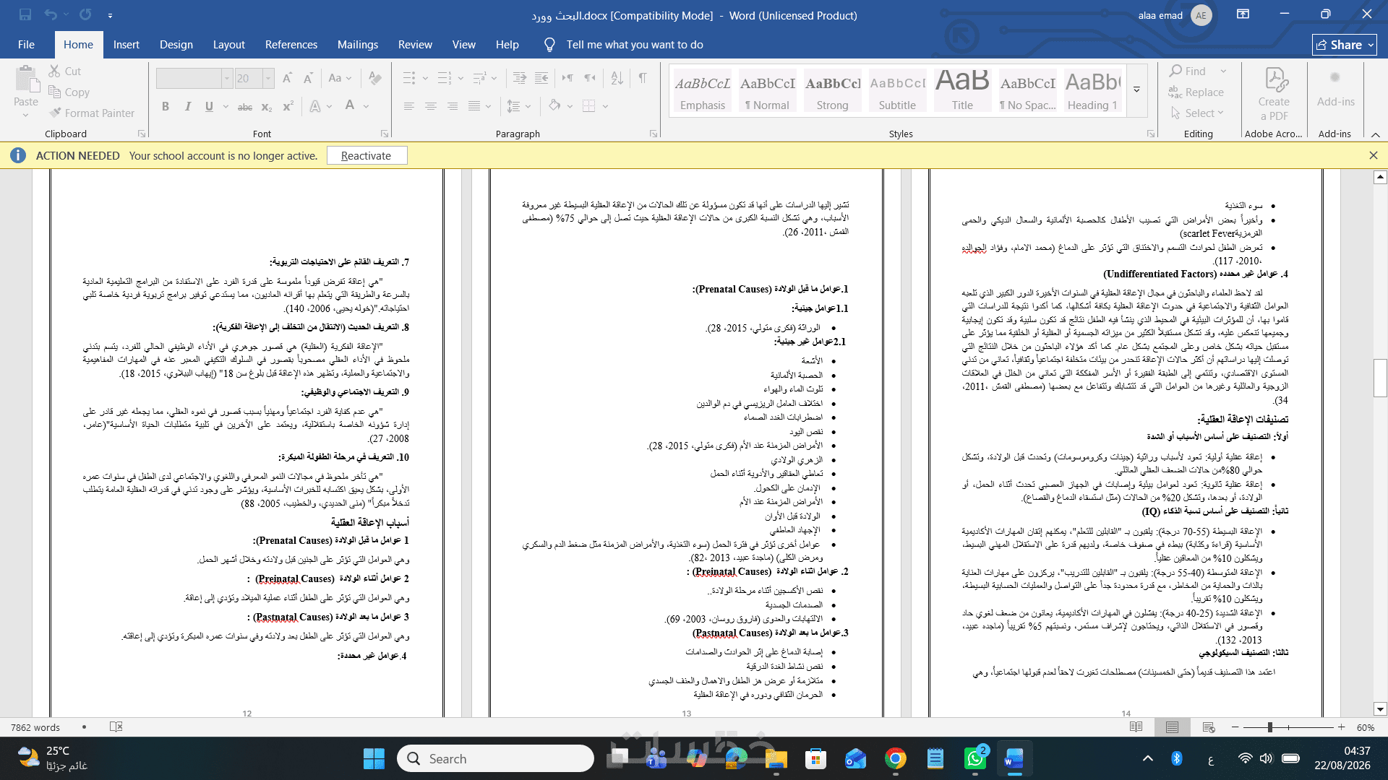Click the Sort icon in Paragraph group
1388x780 pixels.
coord(617,78)
